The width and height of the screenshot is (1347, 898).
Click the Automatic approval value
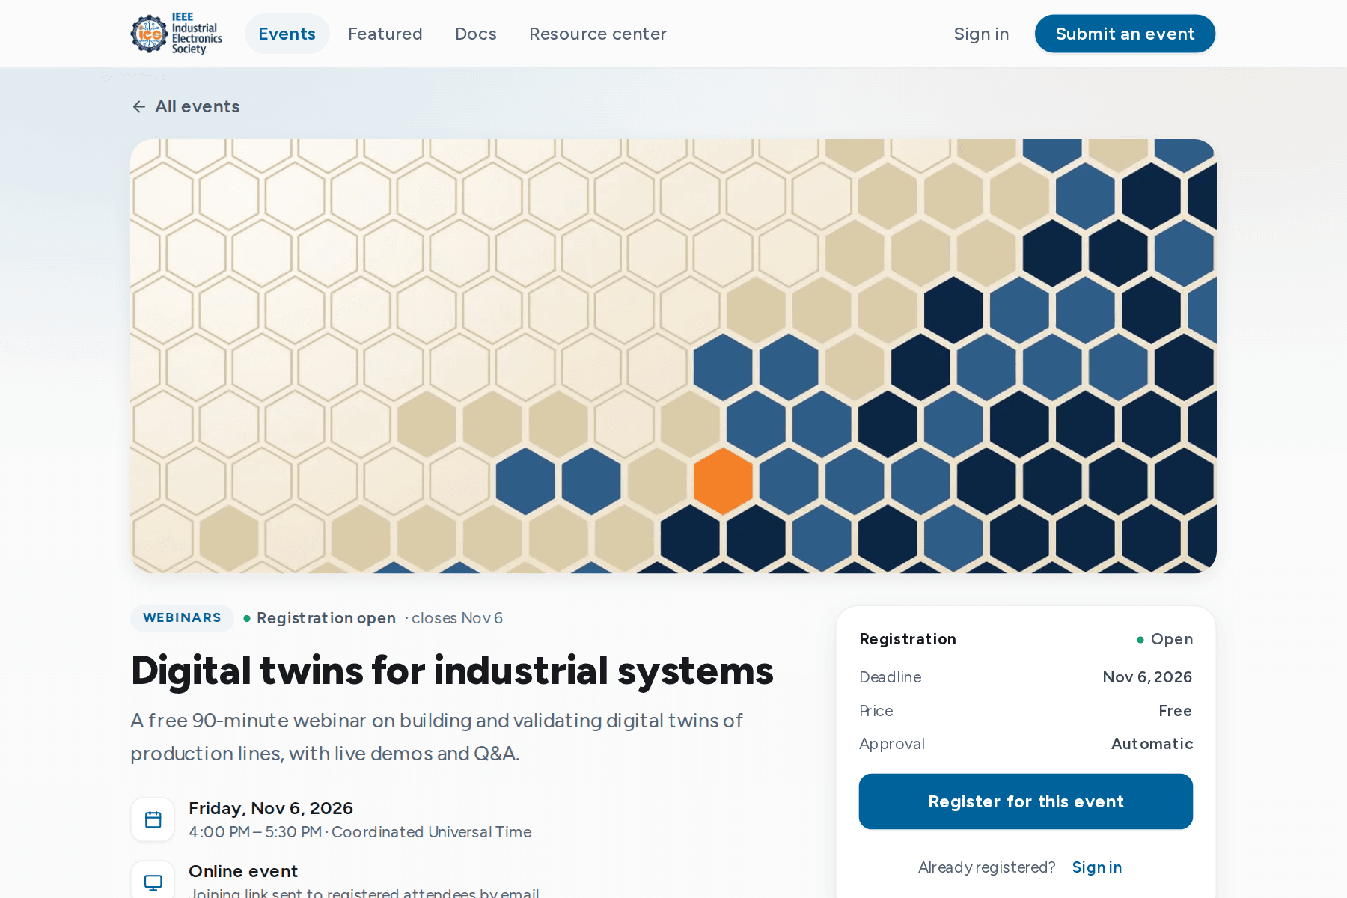coord(1152,744)
